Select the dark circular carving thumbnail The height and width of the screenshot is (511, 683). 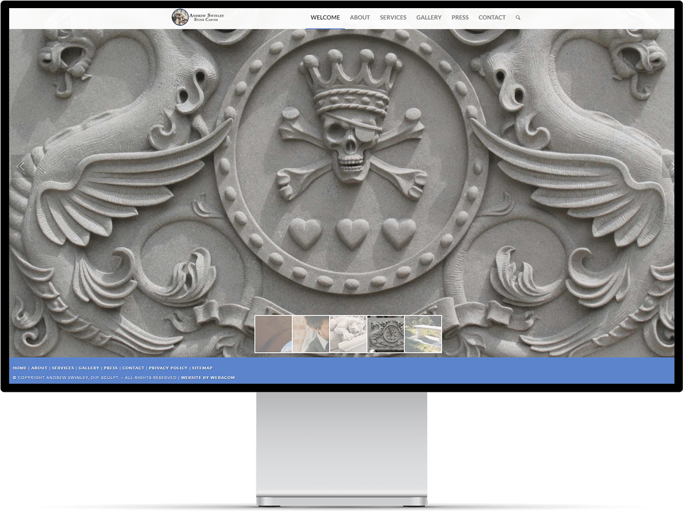click(385, 334)
